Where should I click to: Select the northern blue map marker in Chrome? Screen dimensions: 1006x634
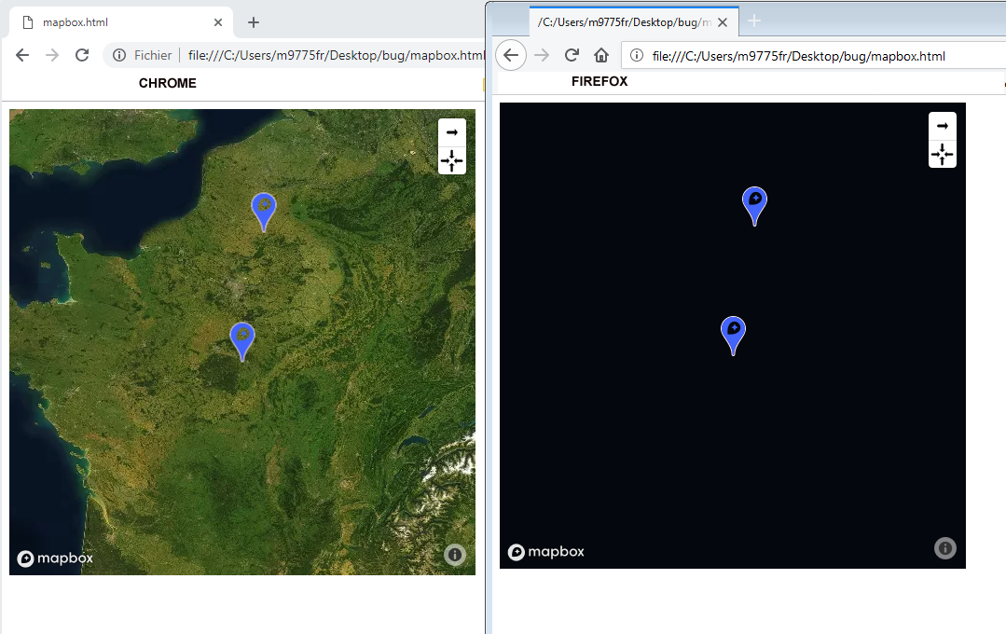pyautogui.click(x=263, y=210)
